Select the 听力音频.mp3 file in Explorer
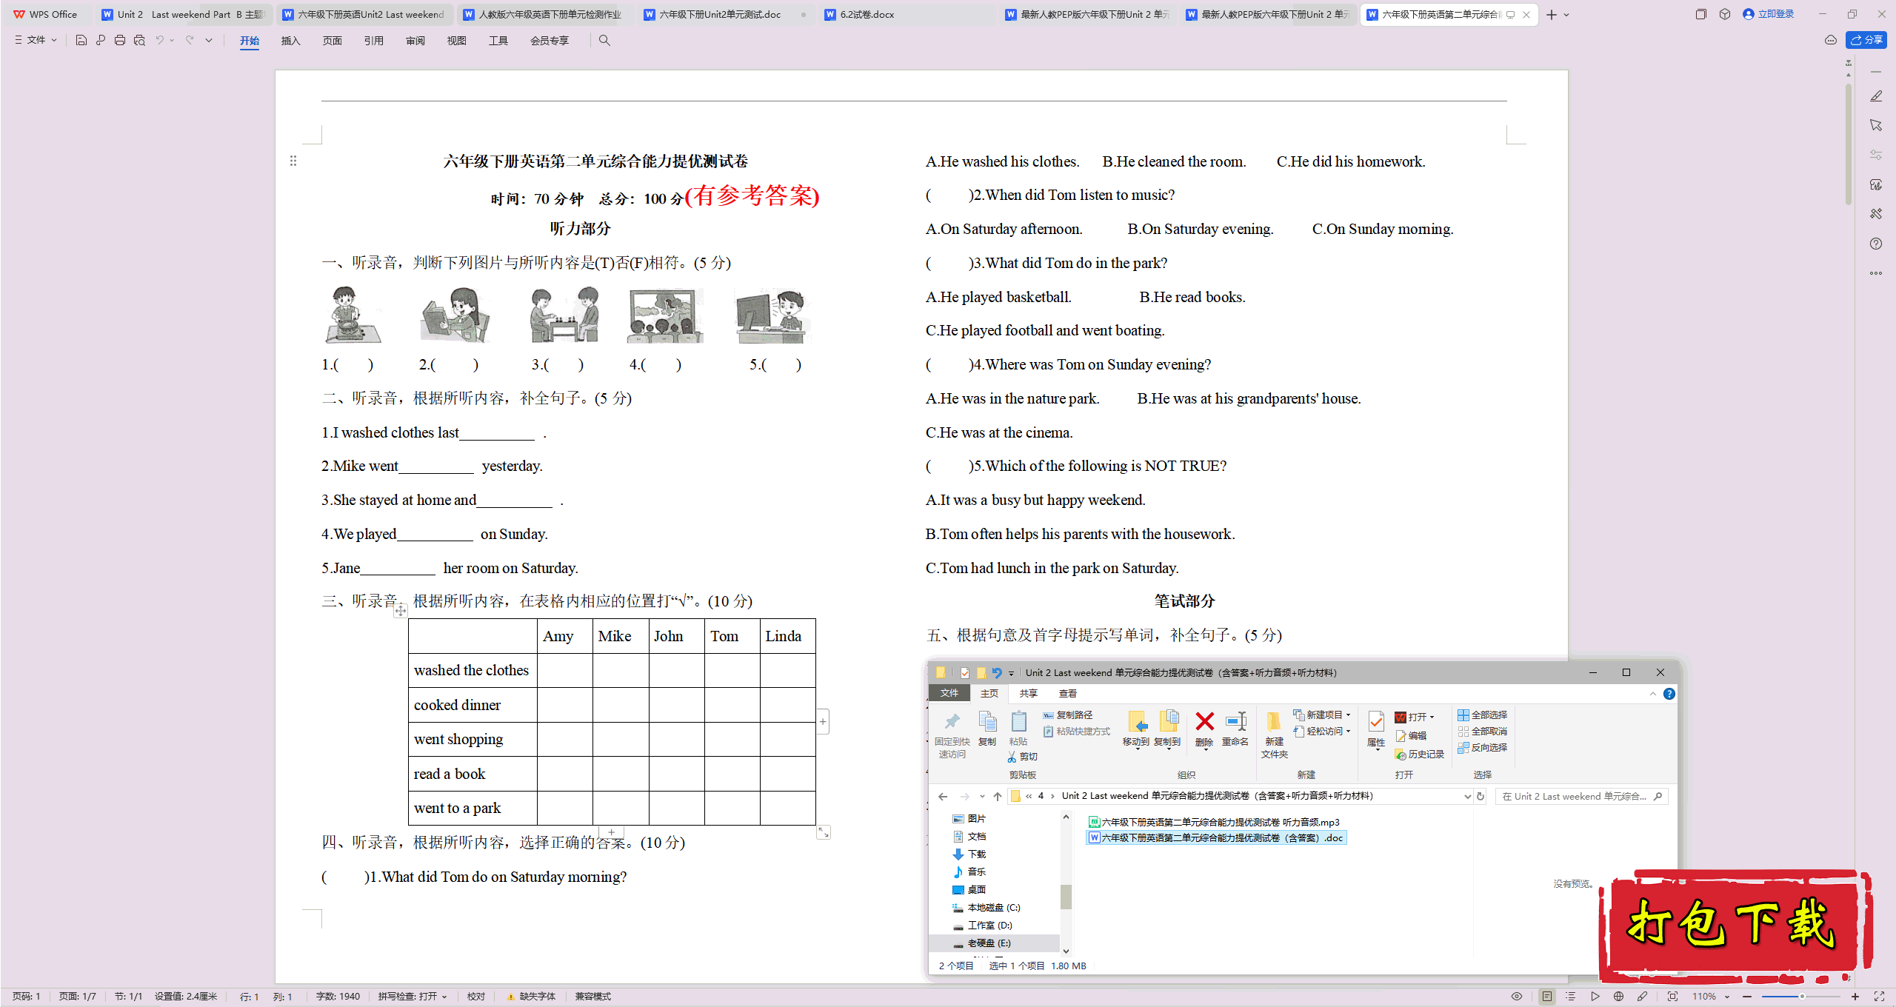This screenshot has height=1007, width=1896. coord(1214,823)
